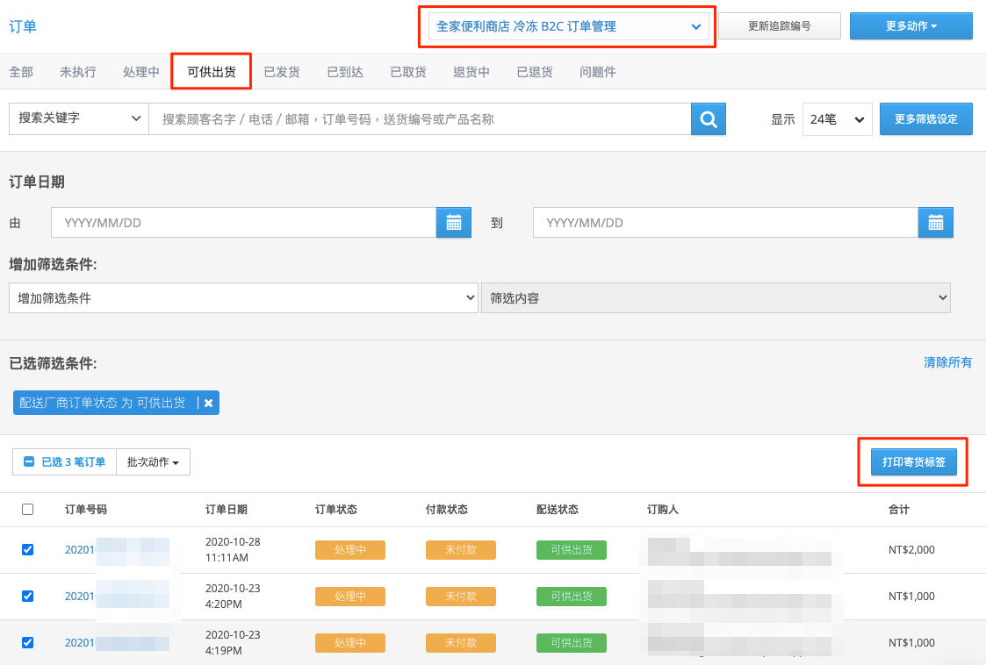Click 可供出货 badge in the 4:19PM row
This screenshot has width=986, height=665.
pyautogui.click(x=572, y=643)
